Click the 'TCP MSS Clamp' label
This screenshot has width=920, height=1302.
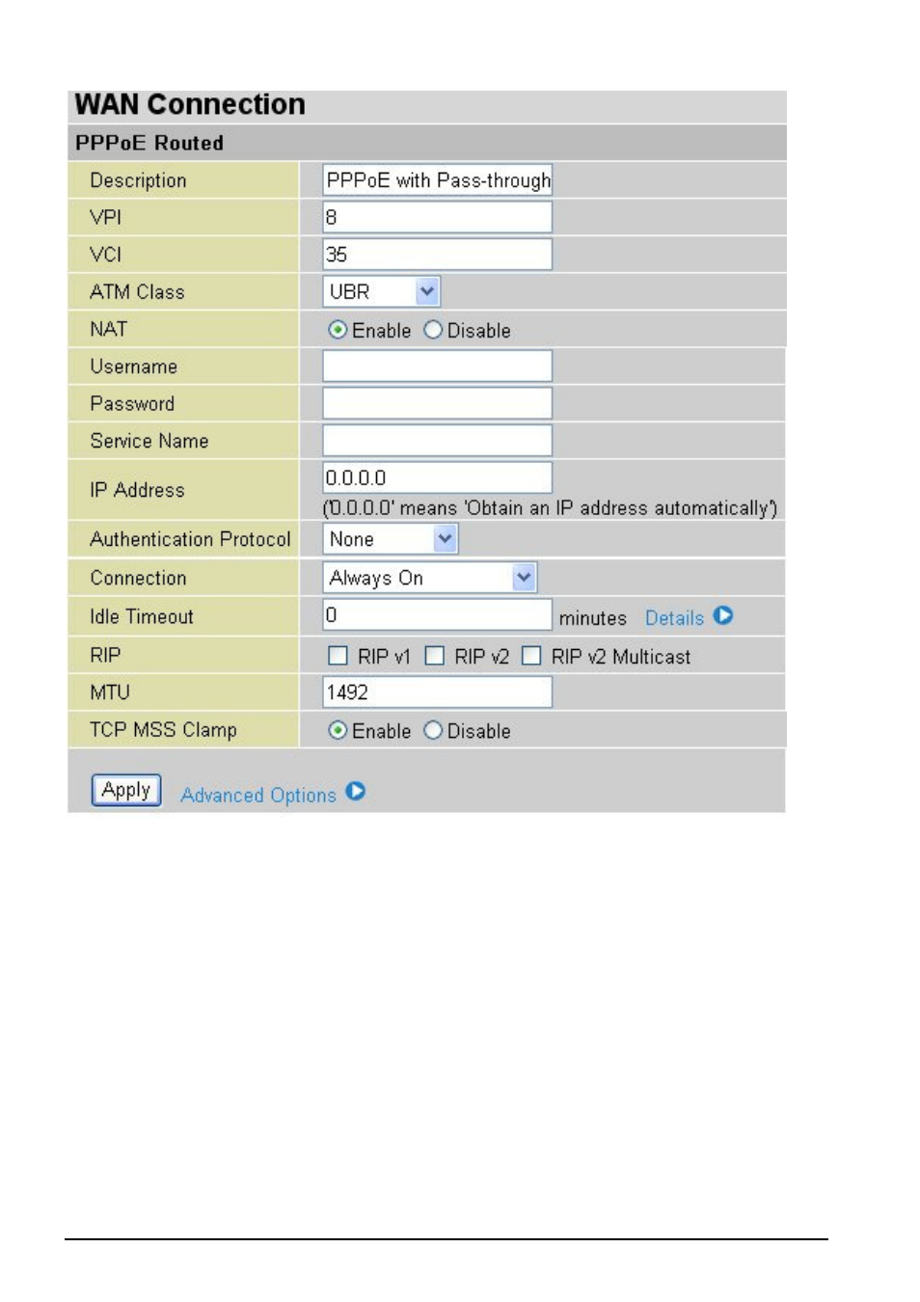coord(163,730)
